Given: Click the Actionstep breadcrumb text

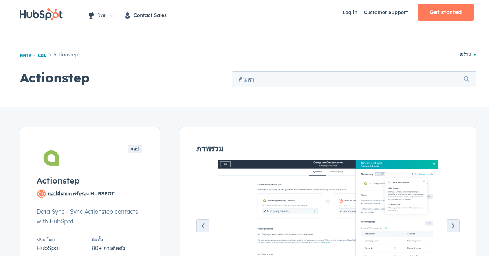Looking at the screenshot, I should (66, 55).
